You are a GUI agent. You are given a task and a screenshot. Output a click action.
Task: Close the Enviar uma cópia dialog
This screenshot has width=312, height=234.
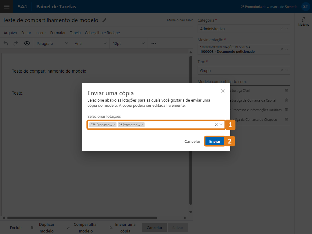click(x=223, y=91)
